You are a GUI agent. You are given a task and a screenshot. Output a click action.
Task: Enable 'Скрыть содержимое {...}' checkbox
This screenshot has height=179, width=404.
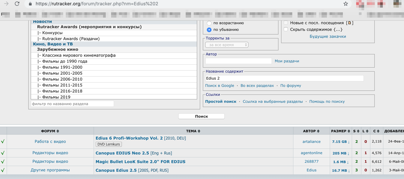[x=286, y=29]
